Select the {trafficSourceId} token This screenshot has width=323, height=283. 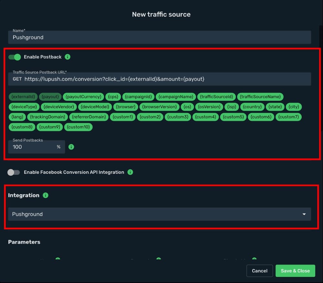(x=216, y=97)
